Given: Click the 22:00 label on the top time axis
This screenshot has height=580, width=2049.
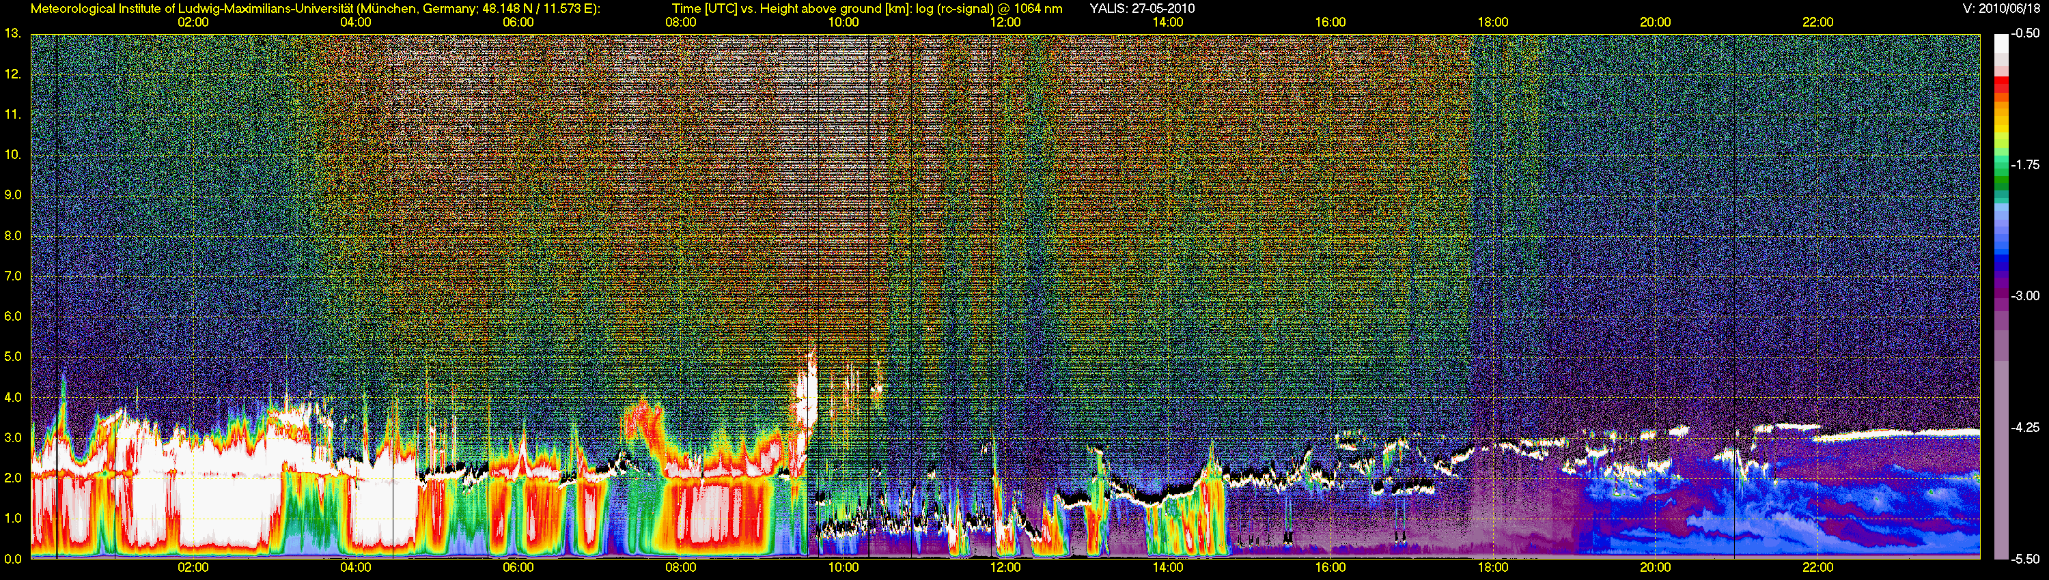Looking at the screenshot, I should click(x=1817, y=21).
